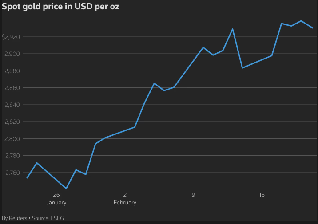Click the February month label

tap(125, 203)
